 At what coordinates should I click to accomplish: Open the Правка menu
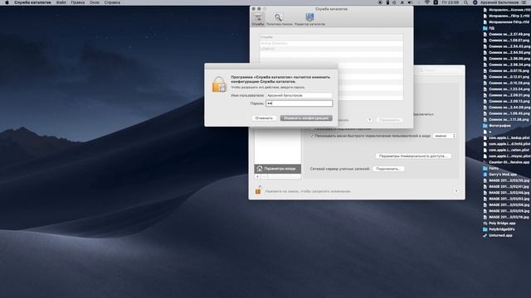pyautogui.click(x=77, y=2)
